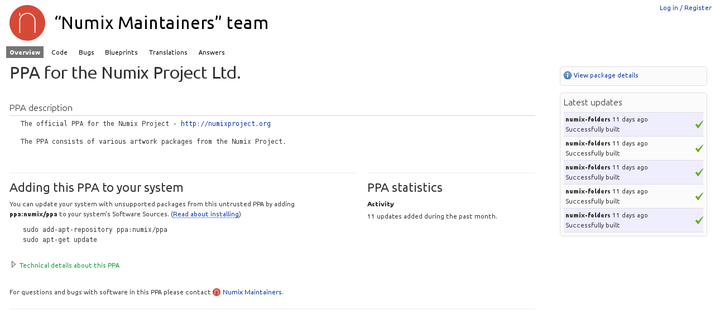Go to the Blueprints tab
Screen dimensions: 720x315
121,52
